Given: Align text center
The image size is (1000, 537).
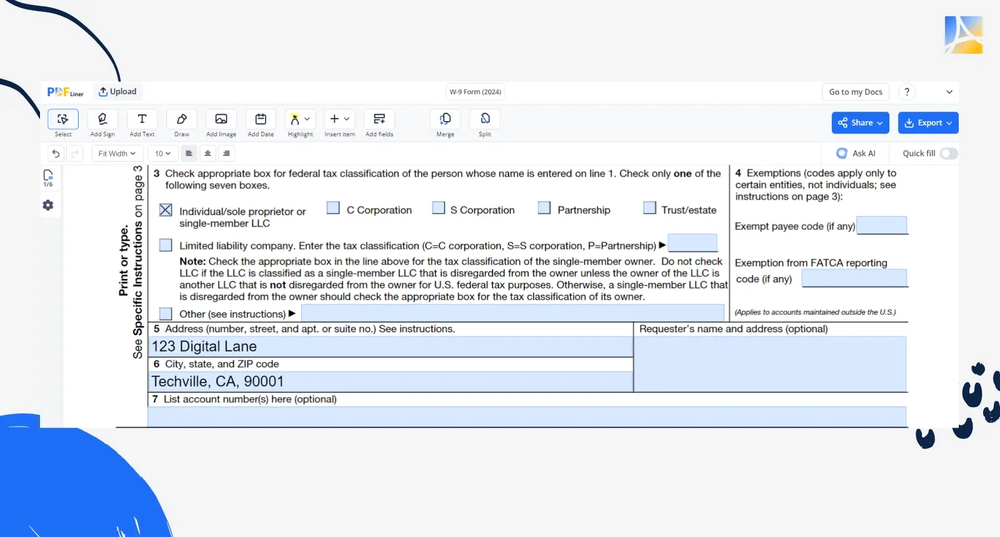Looking at the screenshot, I should point(207,154).
